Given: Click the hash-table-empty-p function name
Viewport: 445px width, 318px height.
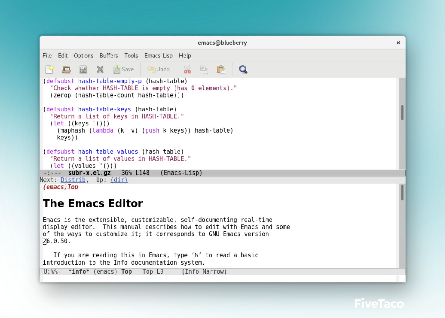Looking at the screenshot, I should click(110, 81).
